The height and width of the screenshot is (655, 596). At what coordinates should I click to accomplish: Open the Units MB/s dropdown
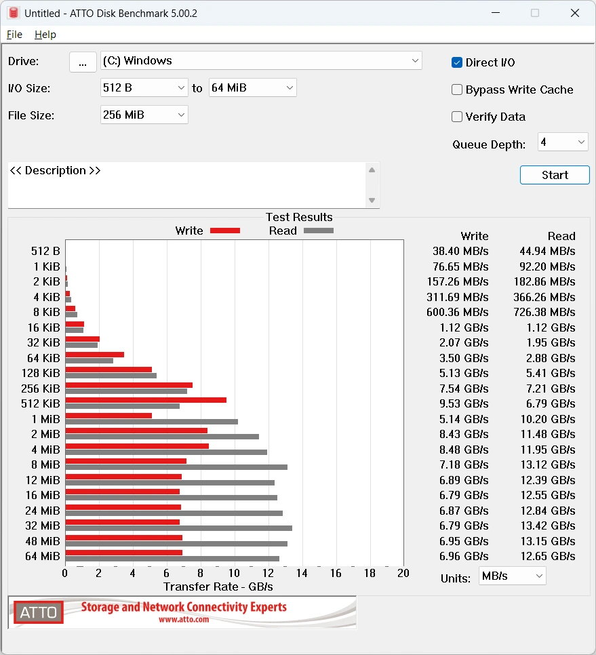point(512,576)
